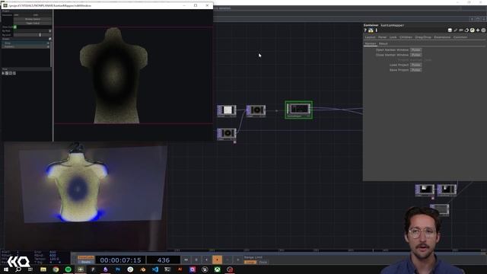
Task: Select the green-outlined kantanMapper node
Action: (x=298, y=110)
